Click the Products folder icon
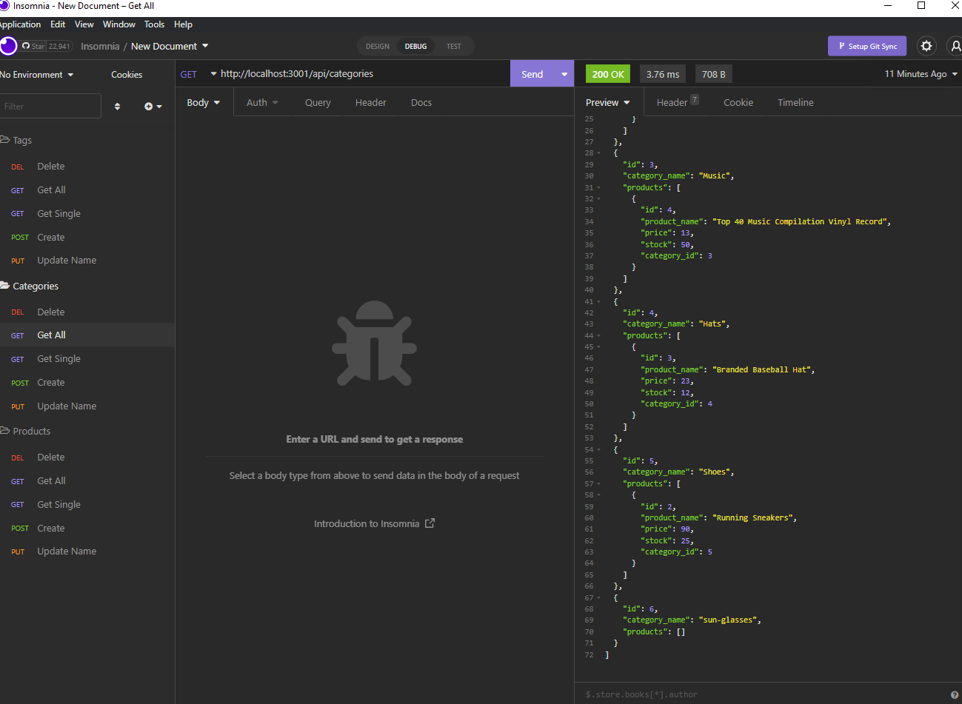 click(4, 431)
